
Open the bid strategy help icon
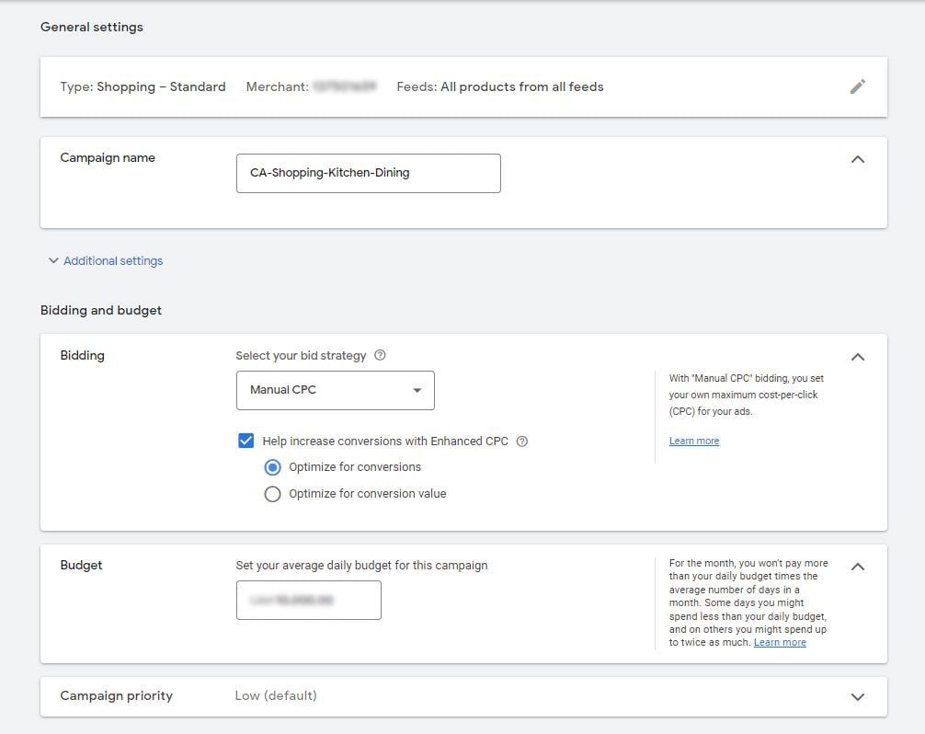click(x=381, y=355)
